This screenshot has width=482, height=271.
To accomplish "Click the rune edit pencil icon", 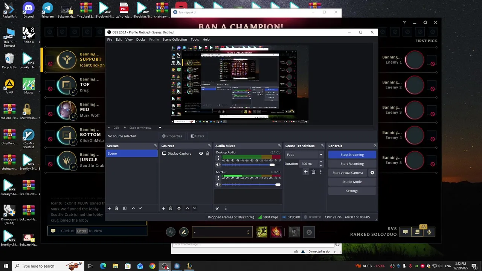I will point(183,232).
